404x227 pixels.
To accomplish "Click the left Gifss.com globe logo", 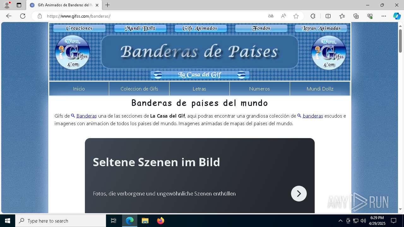I will click(x=73, y=52).
